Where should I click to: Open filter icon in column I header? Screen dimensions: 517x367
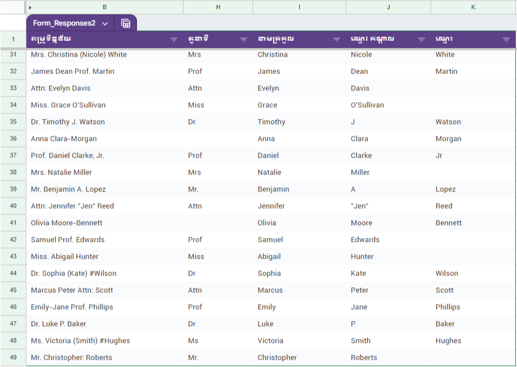[337, 39]
